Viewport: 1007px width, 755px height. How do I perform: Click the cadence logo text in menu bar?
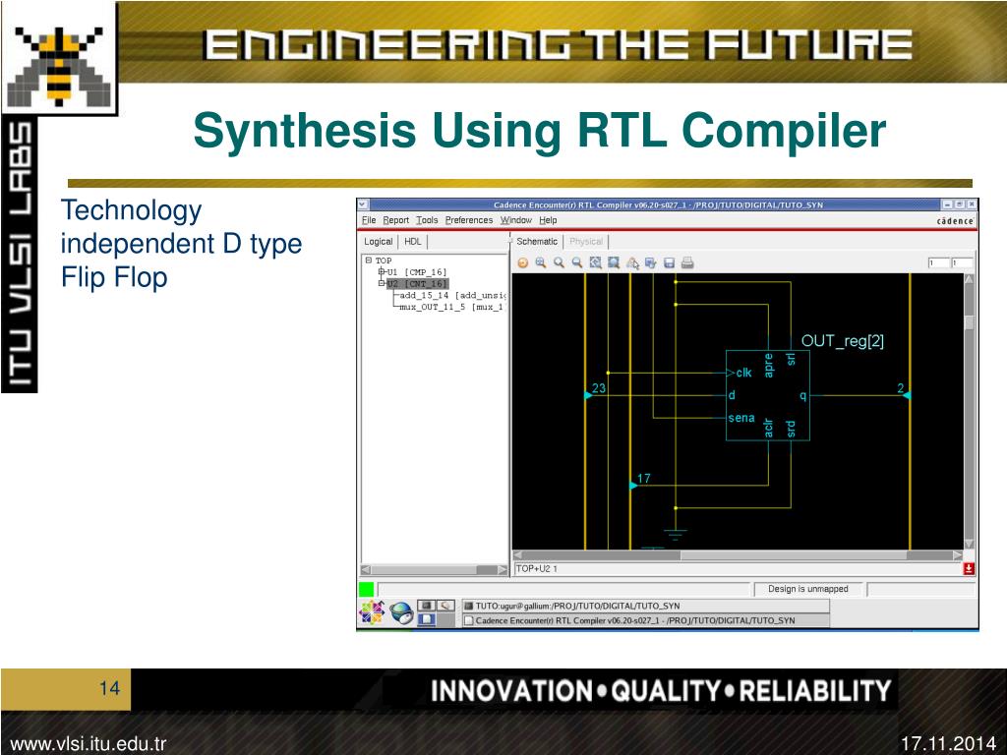[x=955, y=221]
